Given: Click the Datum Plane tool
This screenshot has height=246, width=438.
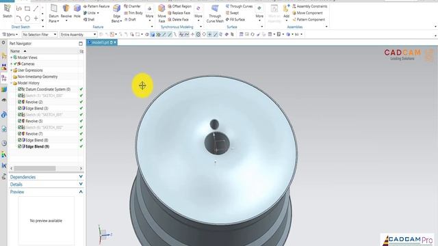Looking at the screenshot, I should [x=53, y=14].
